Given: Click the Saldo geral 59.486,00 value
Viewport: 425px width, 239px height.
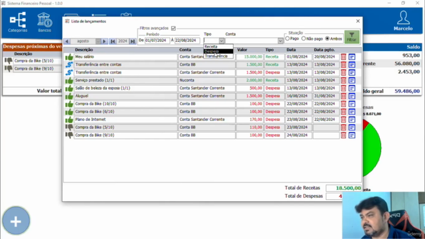Looking at the screenshot, I should coord(407,92).
